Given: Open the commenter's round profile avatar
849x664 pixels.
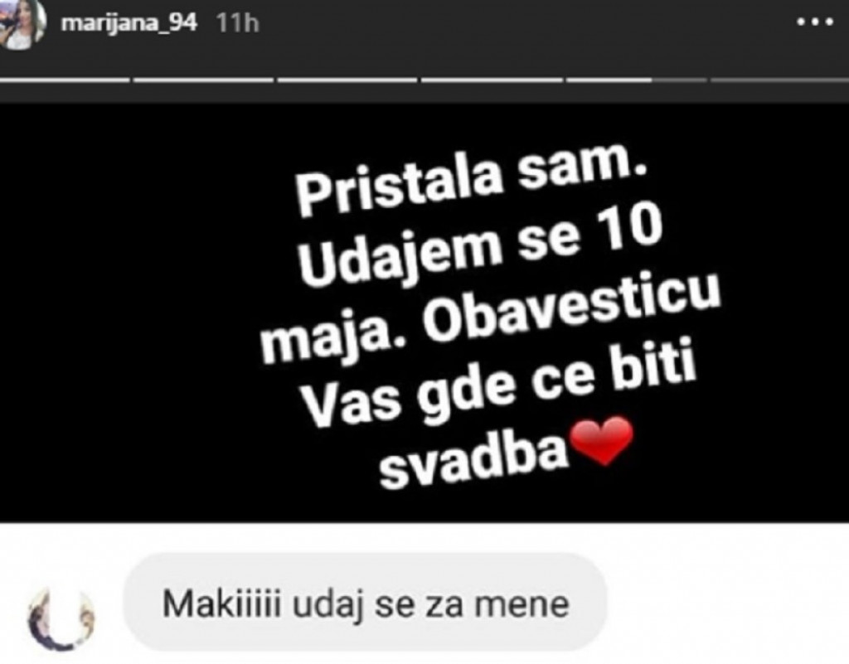Looking at the screenshot, I should click(x=61, y=618).
